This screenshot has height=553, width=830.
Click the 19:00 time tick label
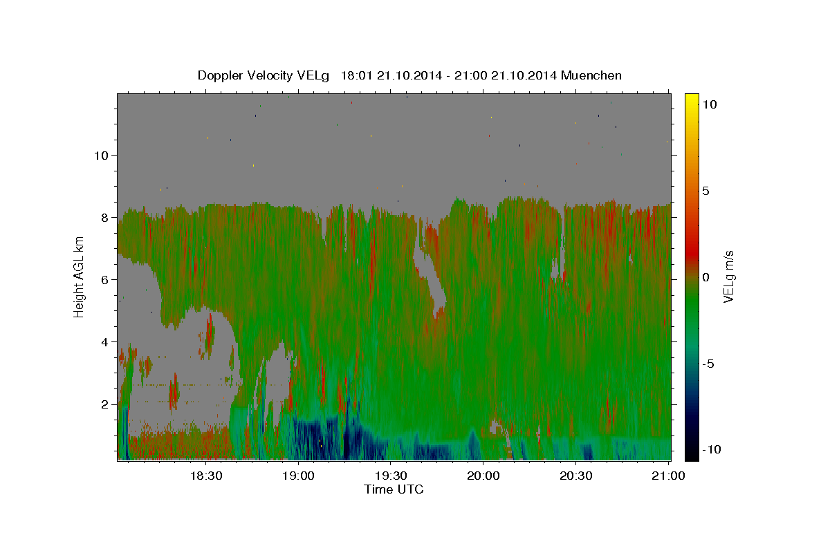298,476
